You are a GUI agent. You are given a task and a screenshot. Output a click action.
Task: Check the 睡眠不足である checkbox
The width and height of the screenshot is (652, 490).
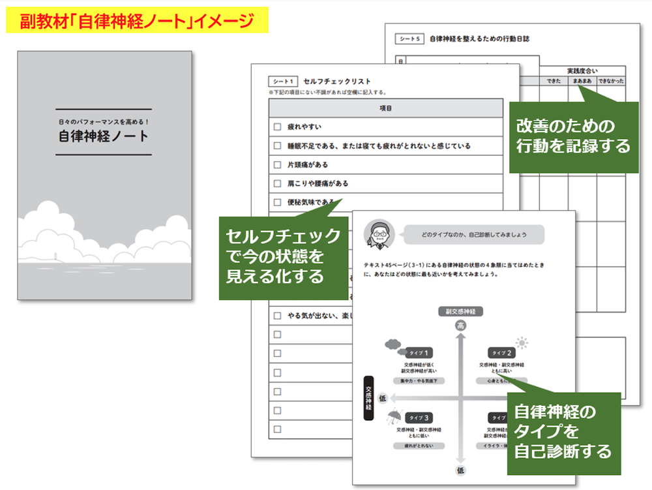[x=277, y=145]
